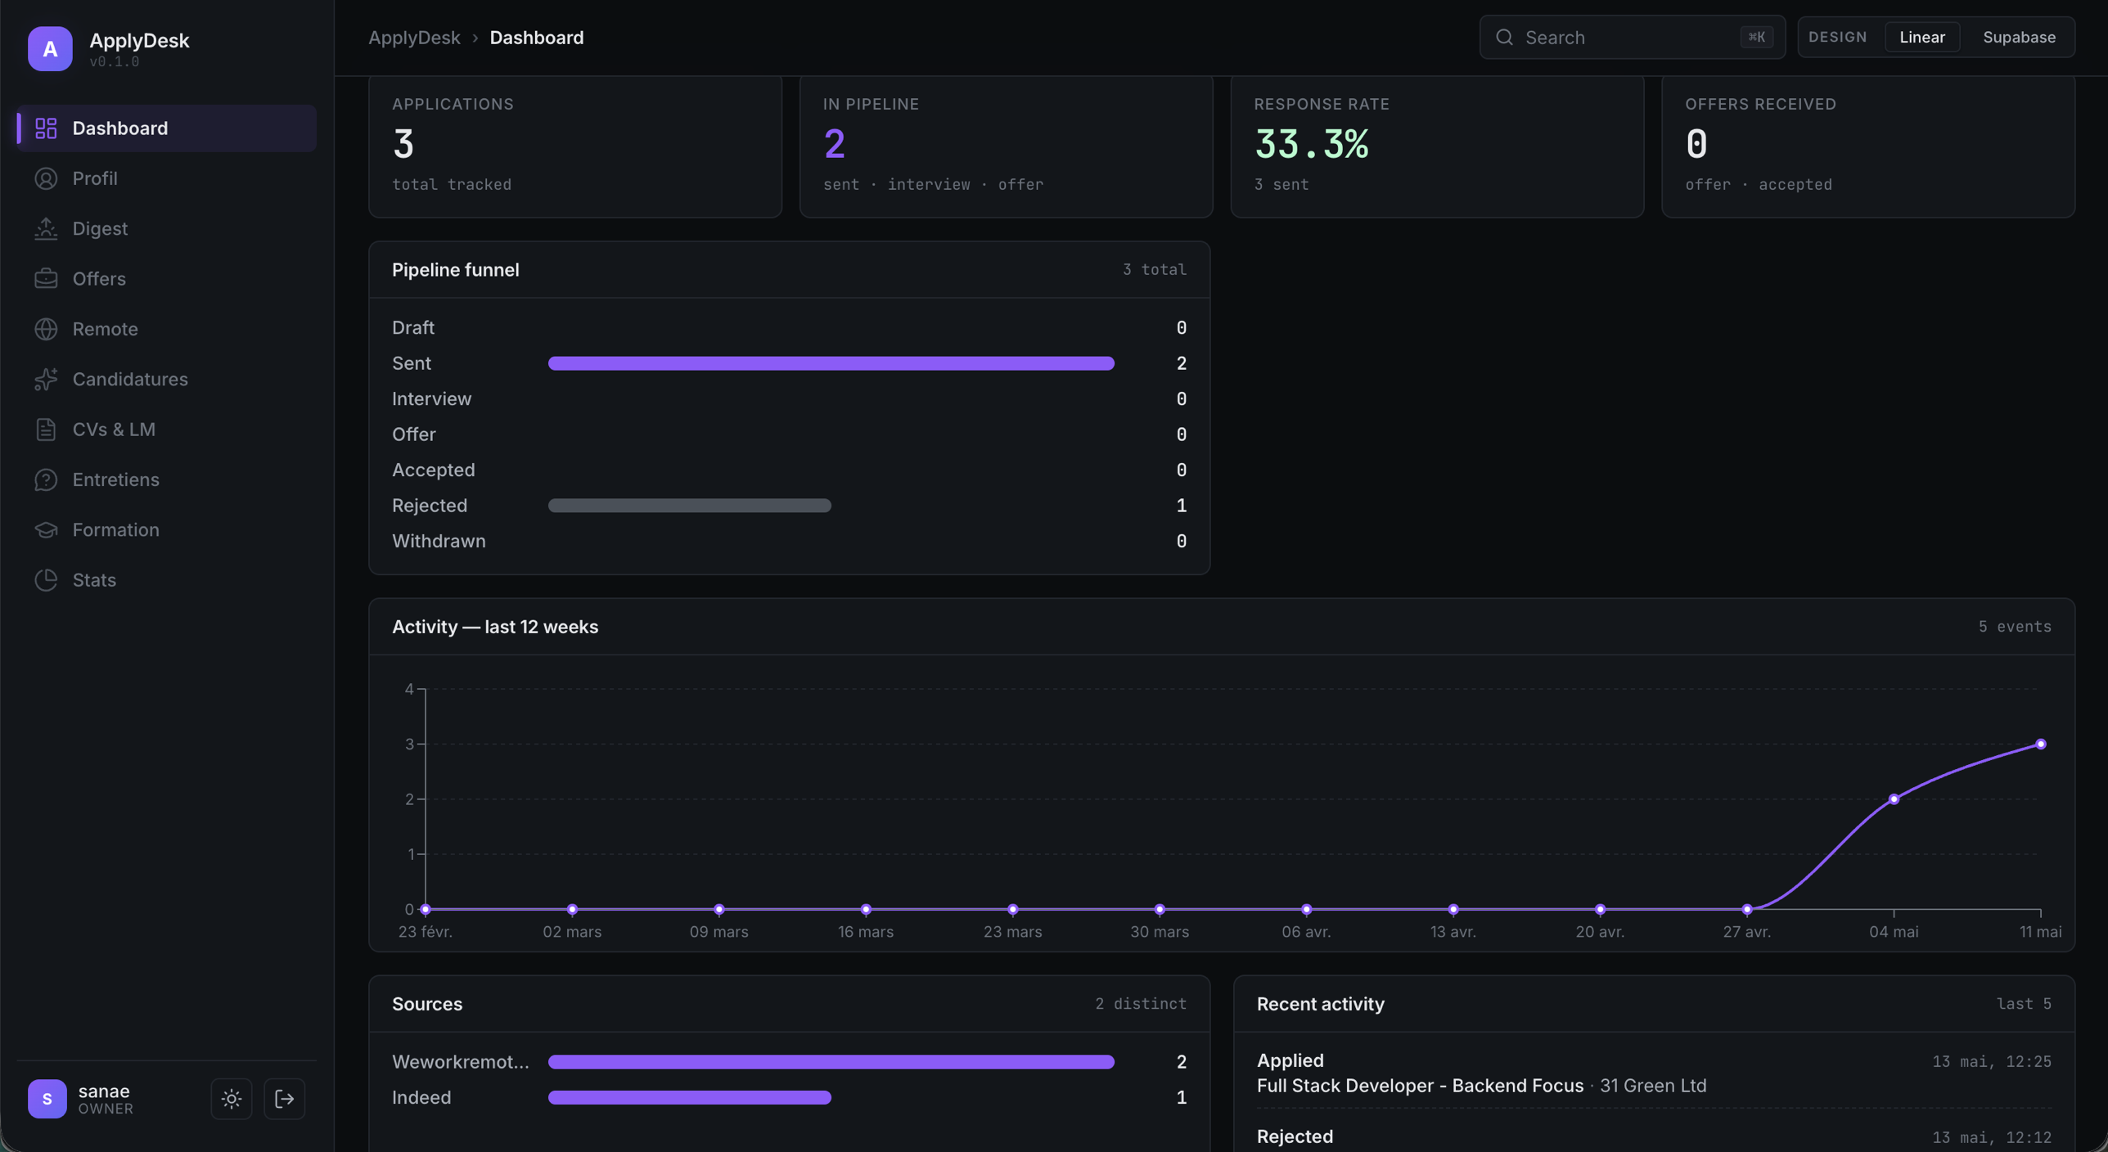Switch design to Supabase
Viewport: 2108px width, 1152px height.
[2019, 37]
